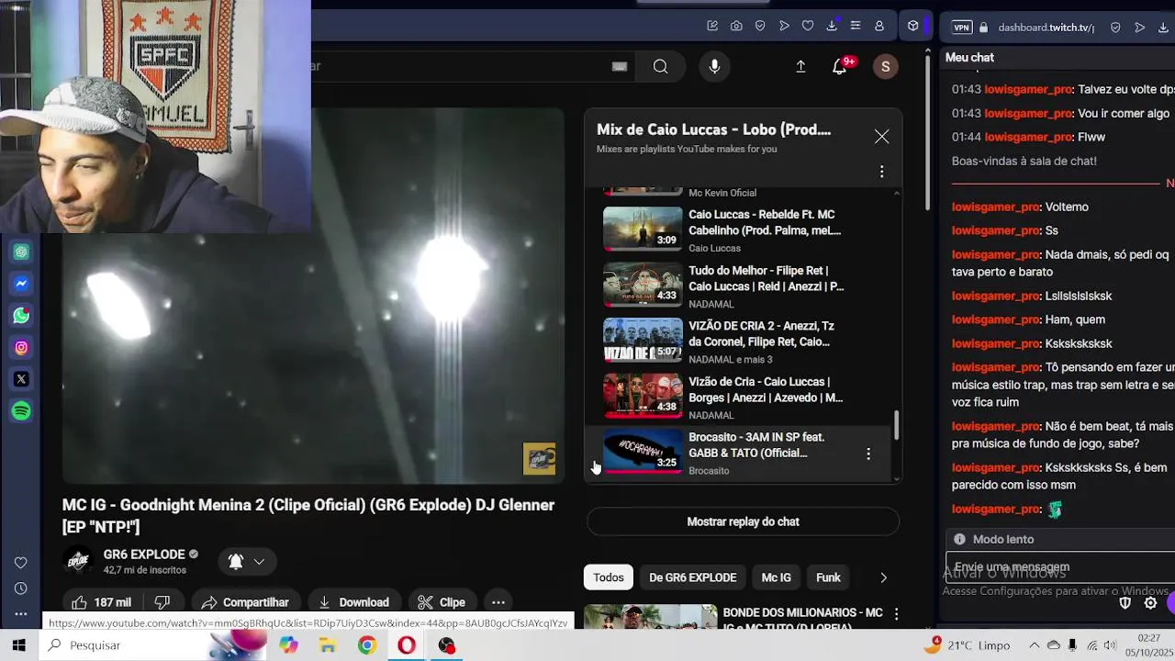The width and height of the screenshot is (1175, 661).
Task: Select the 'Todos' filter chip
Action: 609,577
